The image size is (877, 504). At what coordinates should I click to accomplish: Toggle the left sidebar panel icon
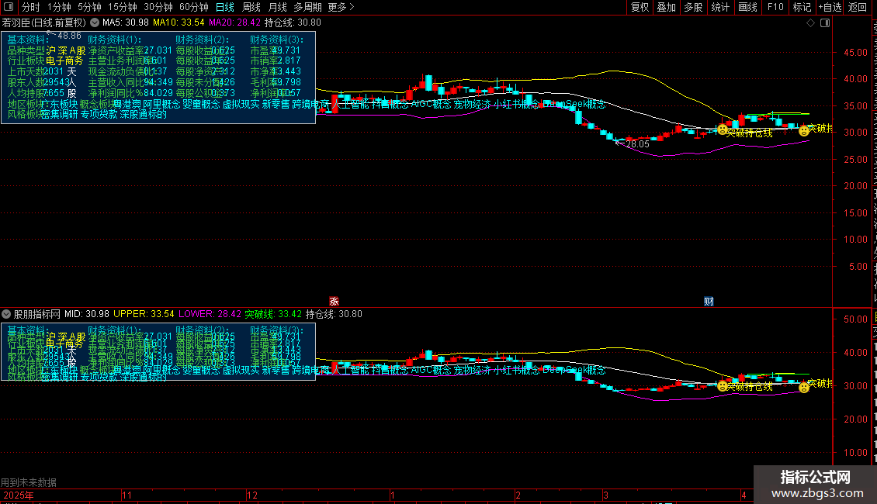[10, 7]
